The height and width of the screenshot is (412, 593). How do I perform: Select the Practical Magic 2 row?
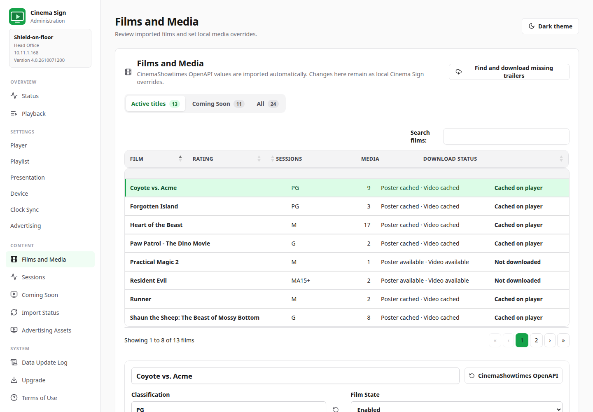click(347, 262)
